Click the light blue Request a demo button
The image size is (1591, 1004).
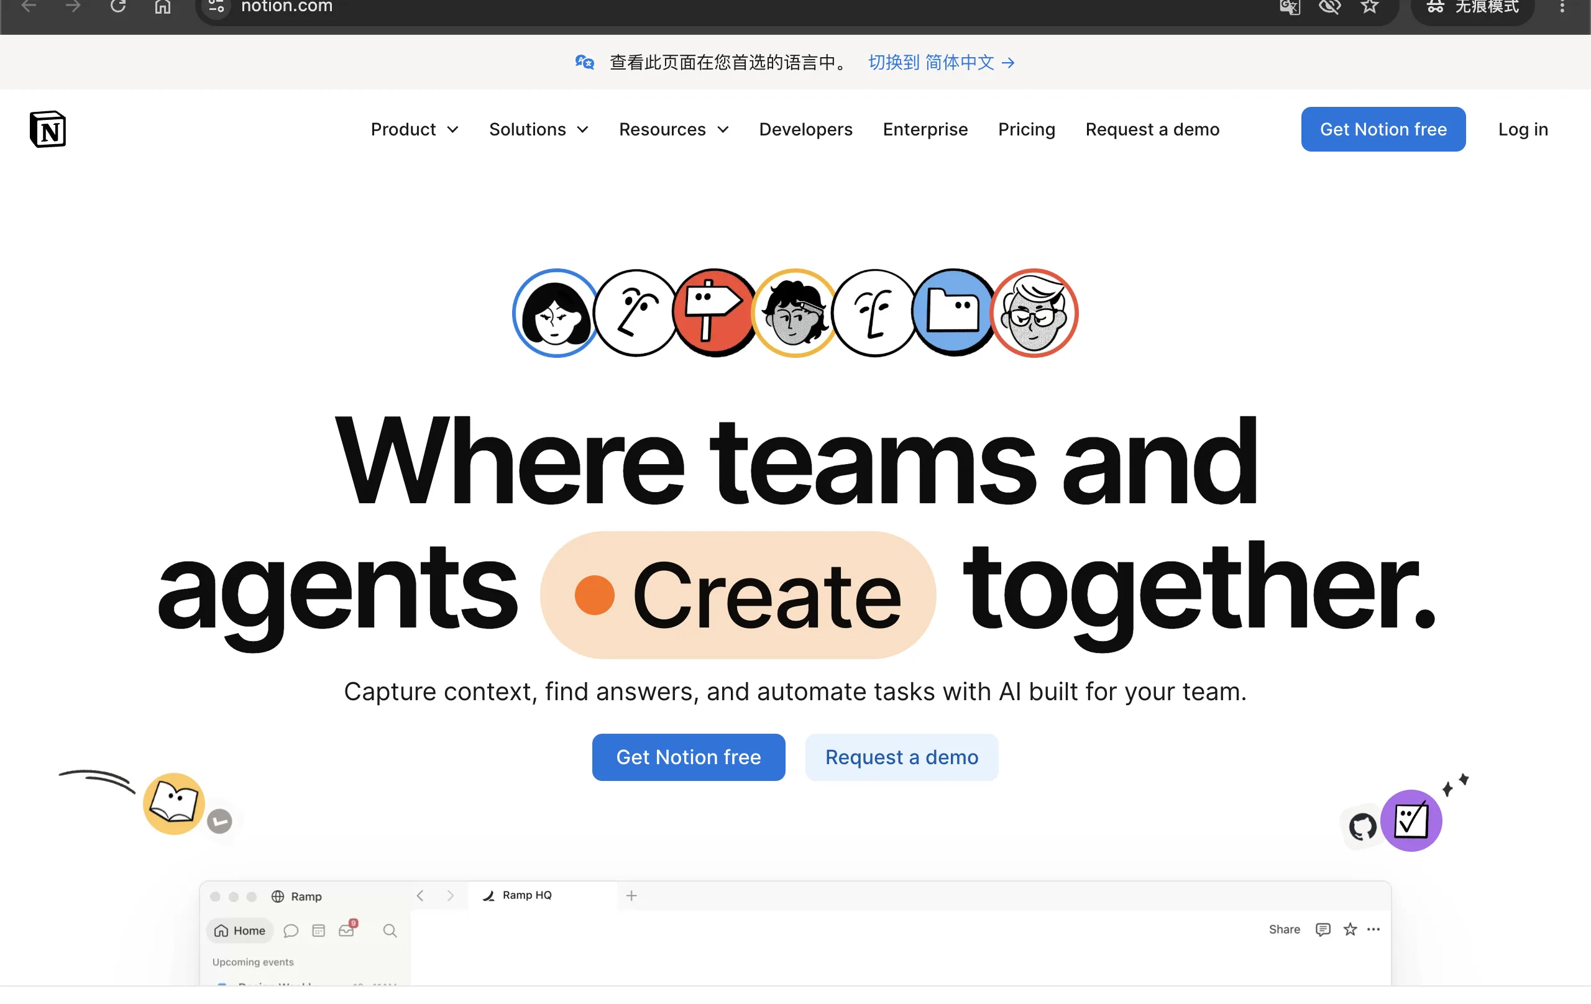coord(901,756)
